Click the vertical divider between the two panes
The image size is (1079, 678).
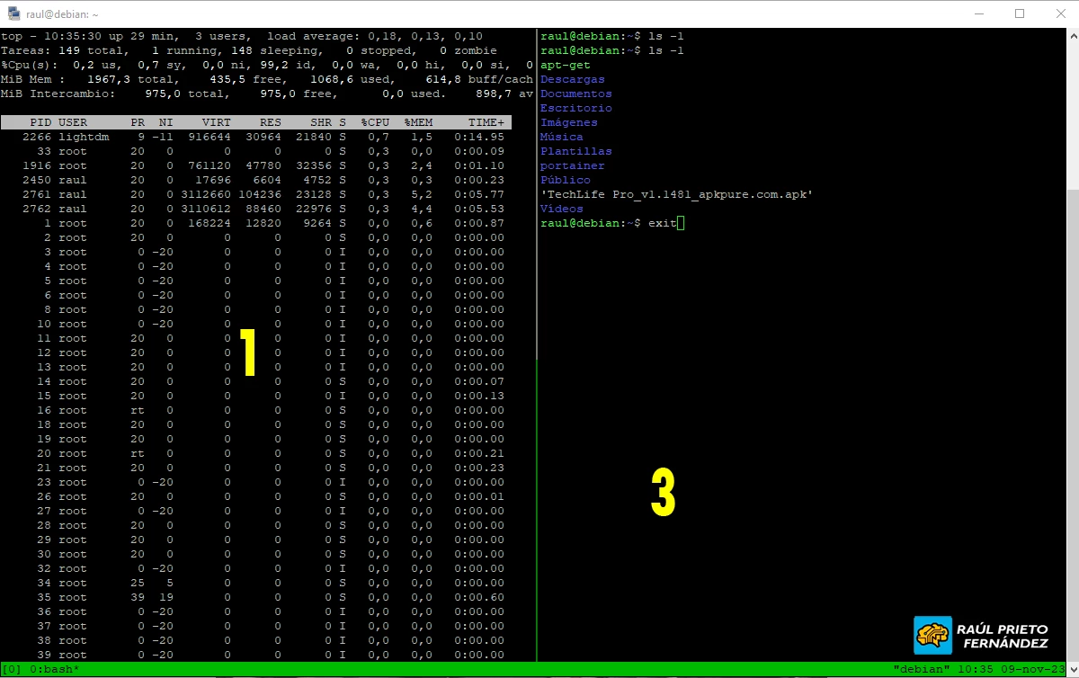click(537, 360)
